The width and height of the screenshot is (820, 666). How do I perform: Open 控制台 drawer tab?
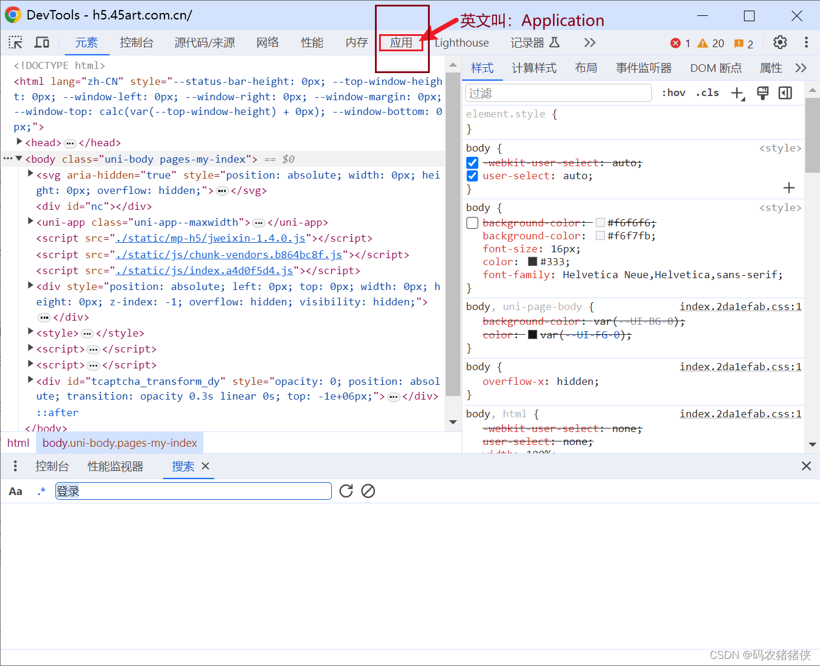coord(52,466)
